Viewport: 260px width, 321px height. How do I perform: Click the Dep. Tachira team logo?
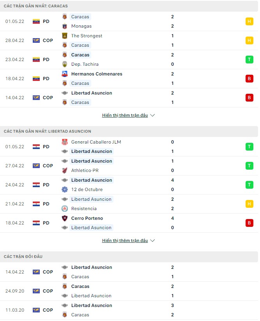coord(65,64)
